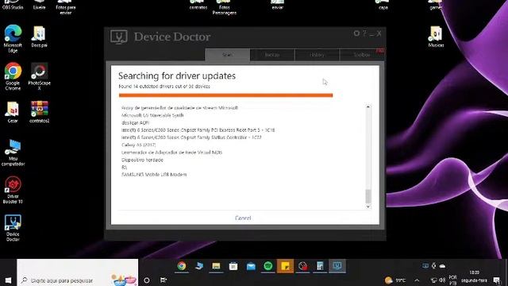The image size is (508, 286).
Task: Click Device Doctor taskbar button
Action: pyautogui.click(x=337, y=266)
